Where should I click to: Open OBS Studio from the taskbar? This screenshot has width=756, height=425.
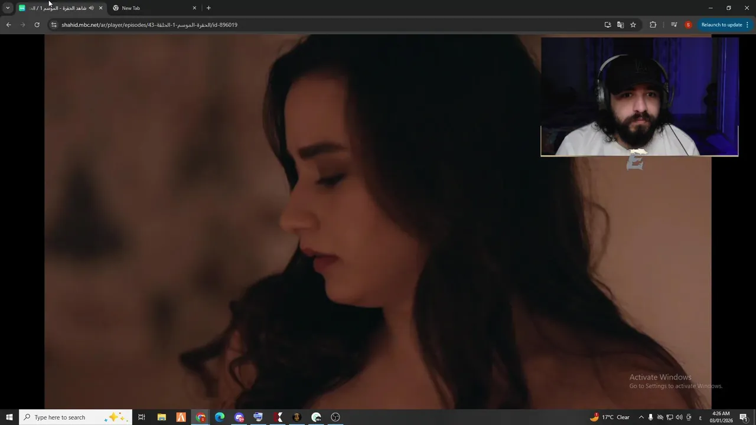click(x=335, y=417)
